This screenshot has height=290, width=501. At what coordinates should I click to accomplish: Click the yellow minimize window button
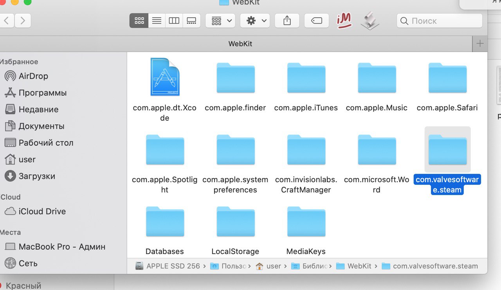(x=14, y=2)
